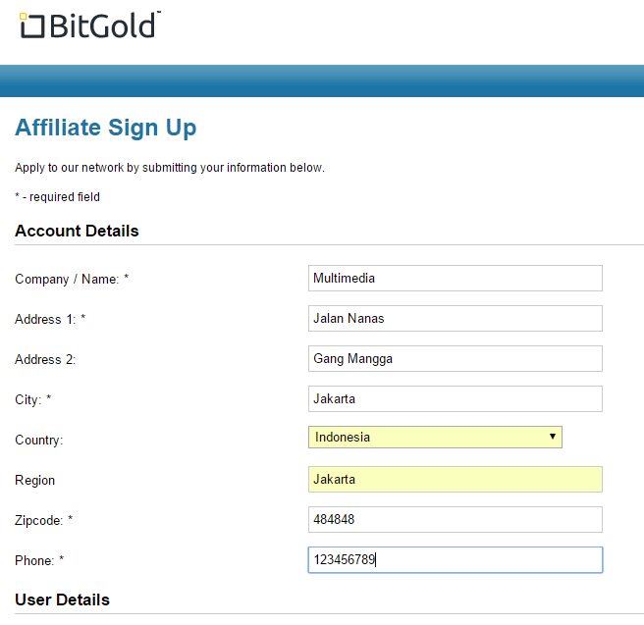Click the blue banner bar below the logo
The height and width of the screenshot is (625, 644).
[x=322, y=80]
